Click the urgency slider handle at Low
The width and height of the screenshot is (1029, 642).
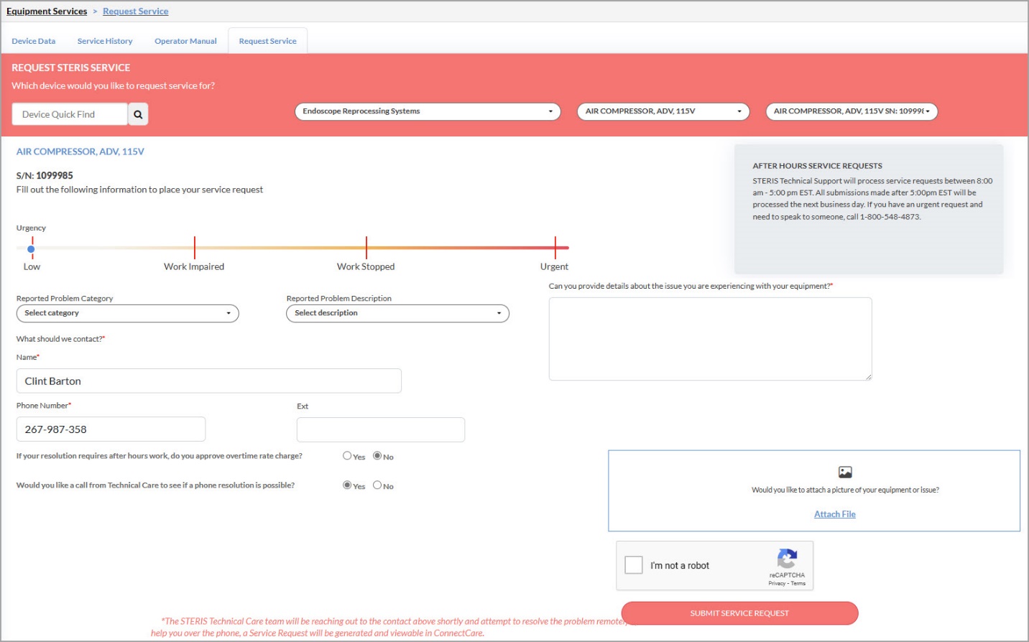[31, 249]
